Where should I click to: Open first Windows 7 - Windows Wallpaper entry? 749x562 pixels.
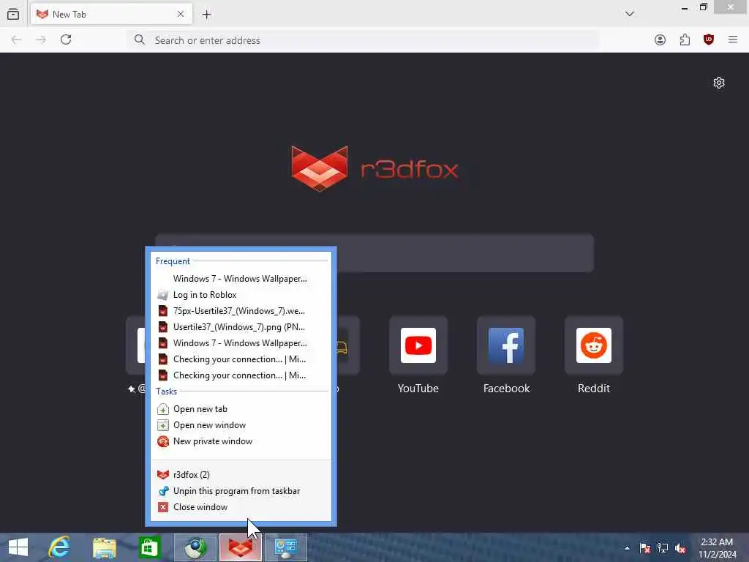[241, 279]
